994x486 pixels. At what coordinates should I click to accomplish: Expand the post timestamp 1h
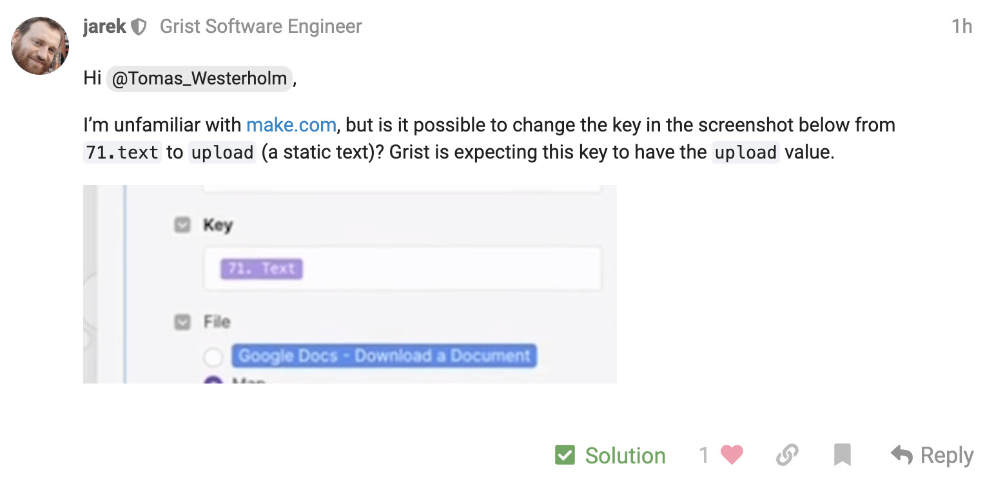click(961, 26)
